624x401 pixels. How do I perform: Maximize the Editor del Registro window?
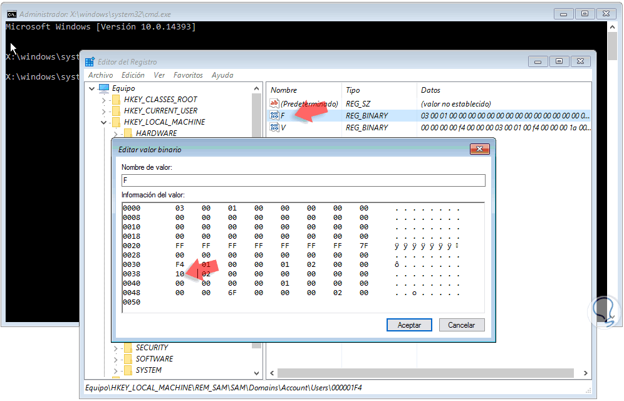coord(559,61)
